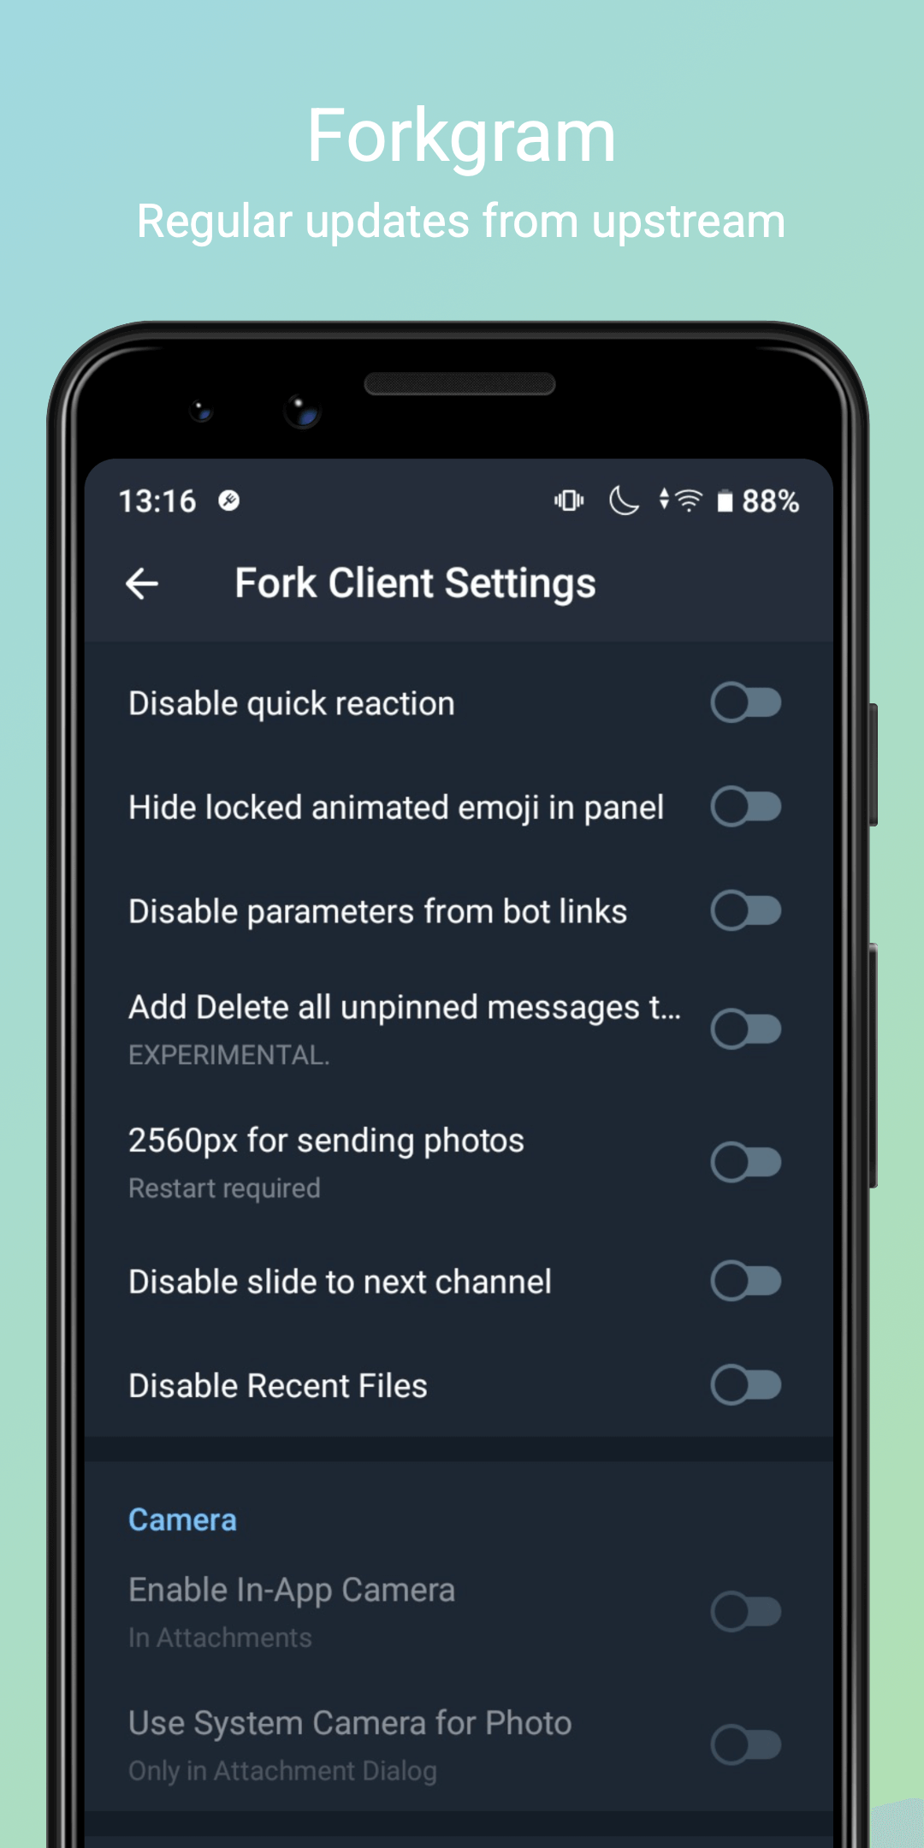Viewport: 924px width, 1848px height.
Task: Tap the moon do-not-disturb icon
Action: (x=624, y=500)
